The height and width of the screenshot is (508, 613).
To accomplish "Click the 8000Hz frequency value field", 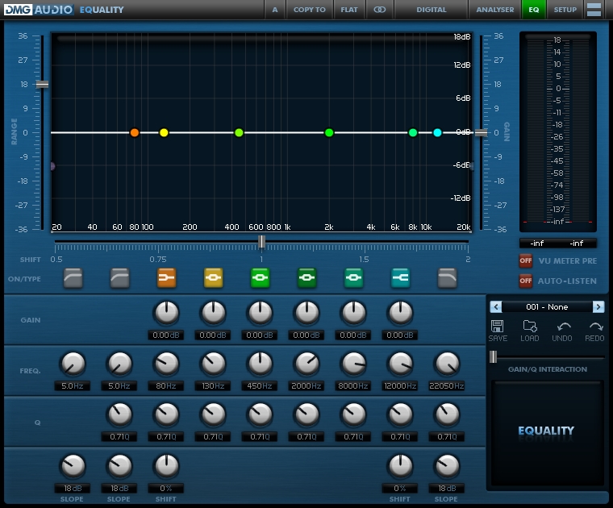I will coord(353,386).
